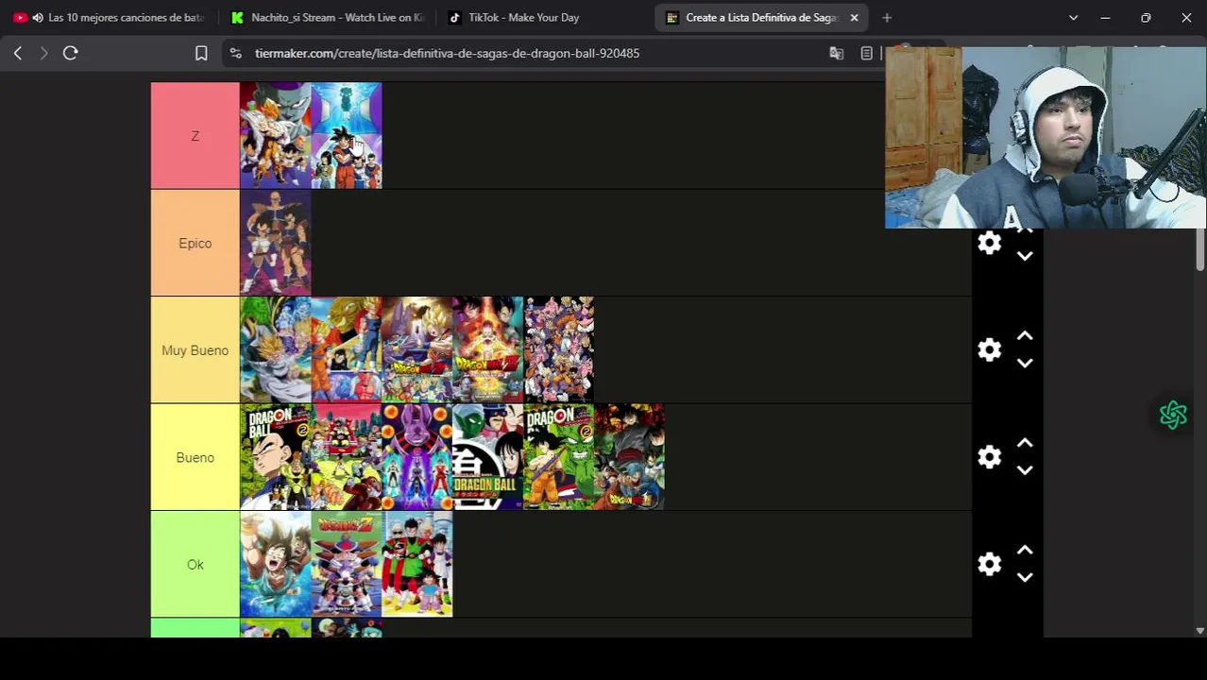Switch to the TikTok Make Your Day tab

[x=546, y=18]
